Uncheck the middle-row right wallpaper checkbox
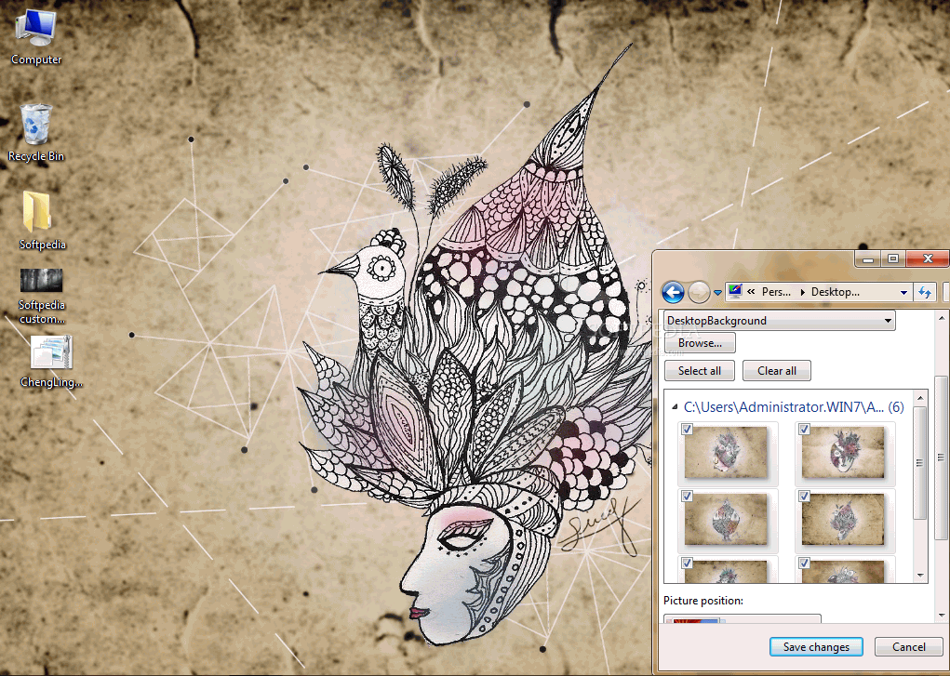950x676 pixels. click(x=804, y=497)
